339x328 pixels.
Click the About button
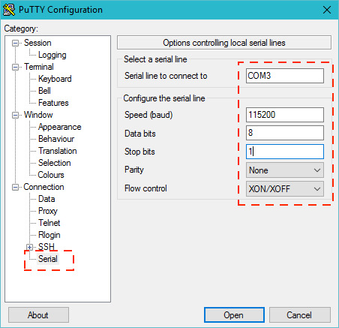38,315
